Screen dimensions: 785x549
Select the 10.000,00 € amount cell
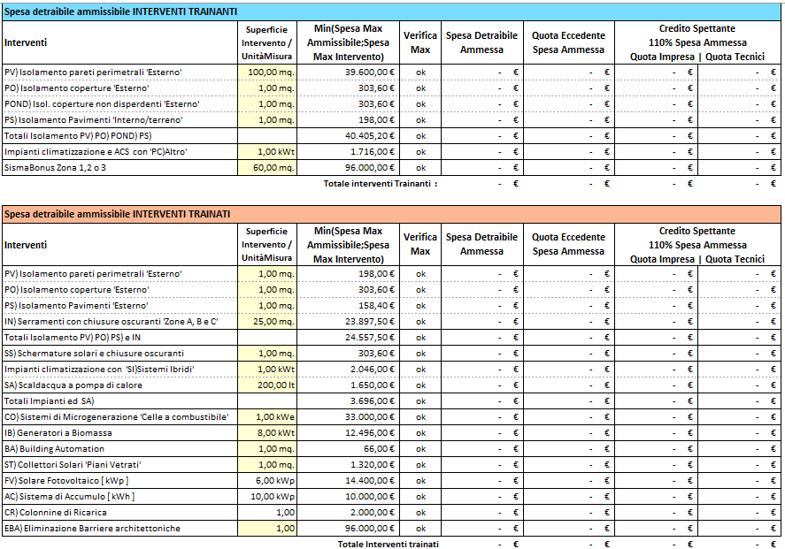(x=349, y=497)
